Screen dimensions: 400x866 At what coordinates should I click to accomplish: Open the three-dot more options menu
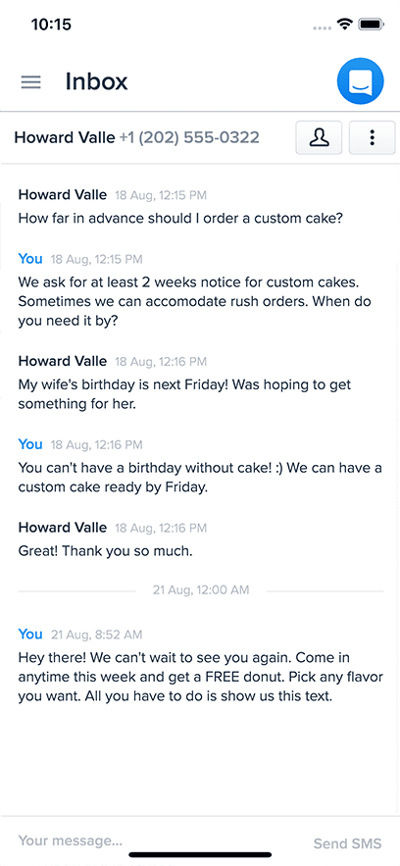(x=373, y=137)
